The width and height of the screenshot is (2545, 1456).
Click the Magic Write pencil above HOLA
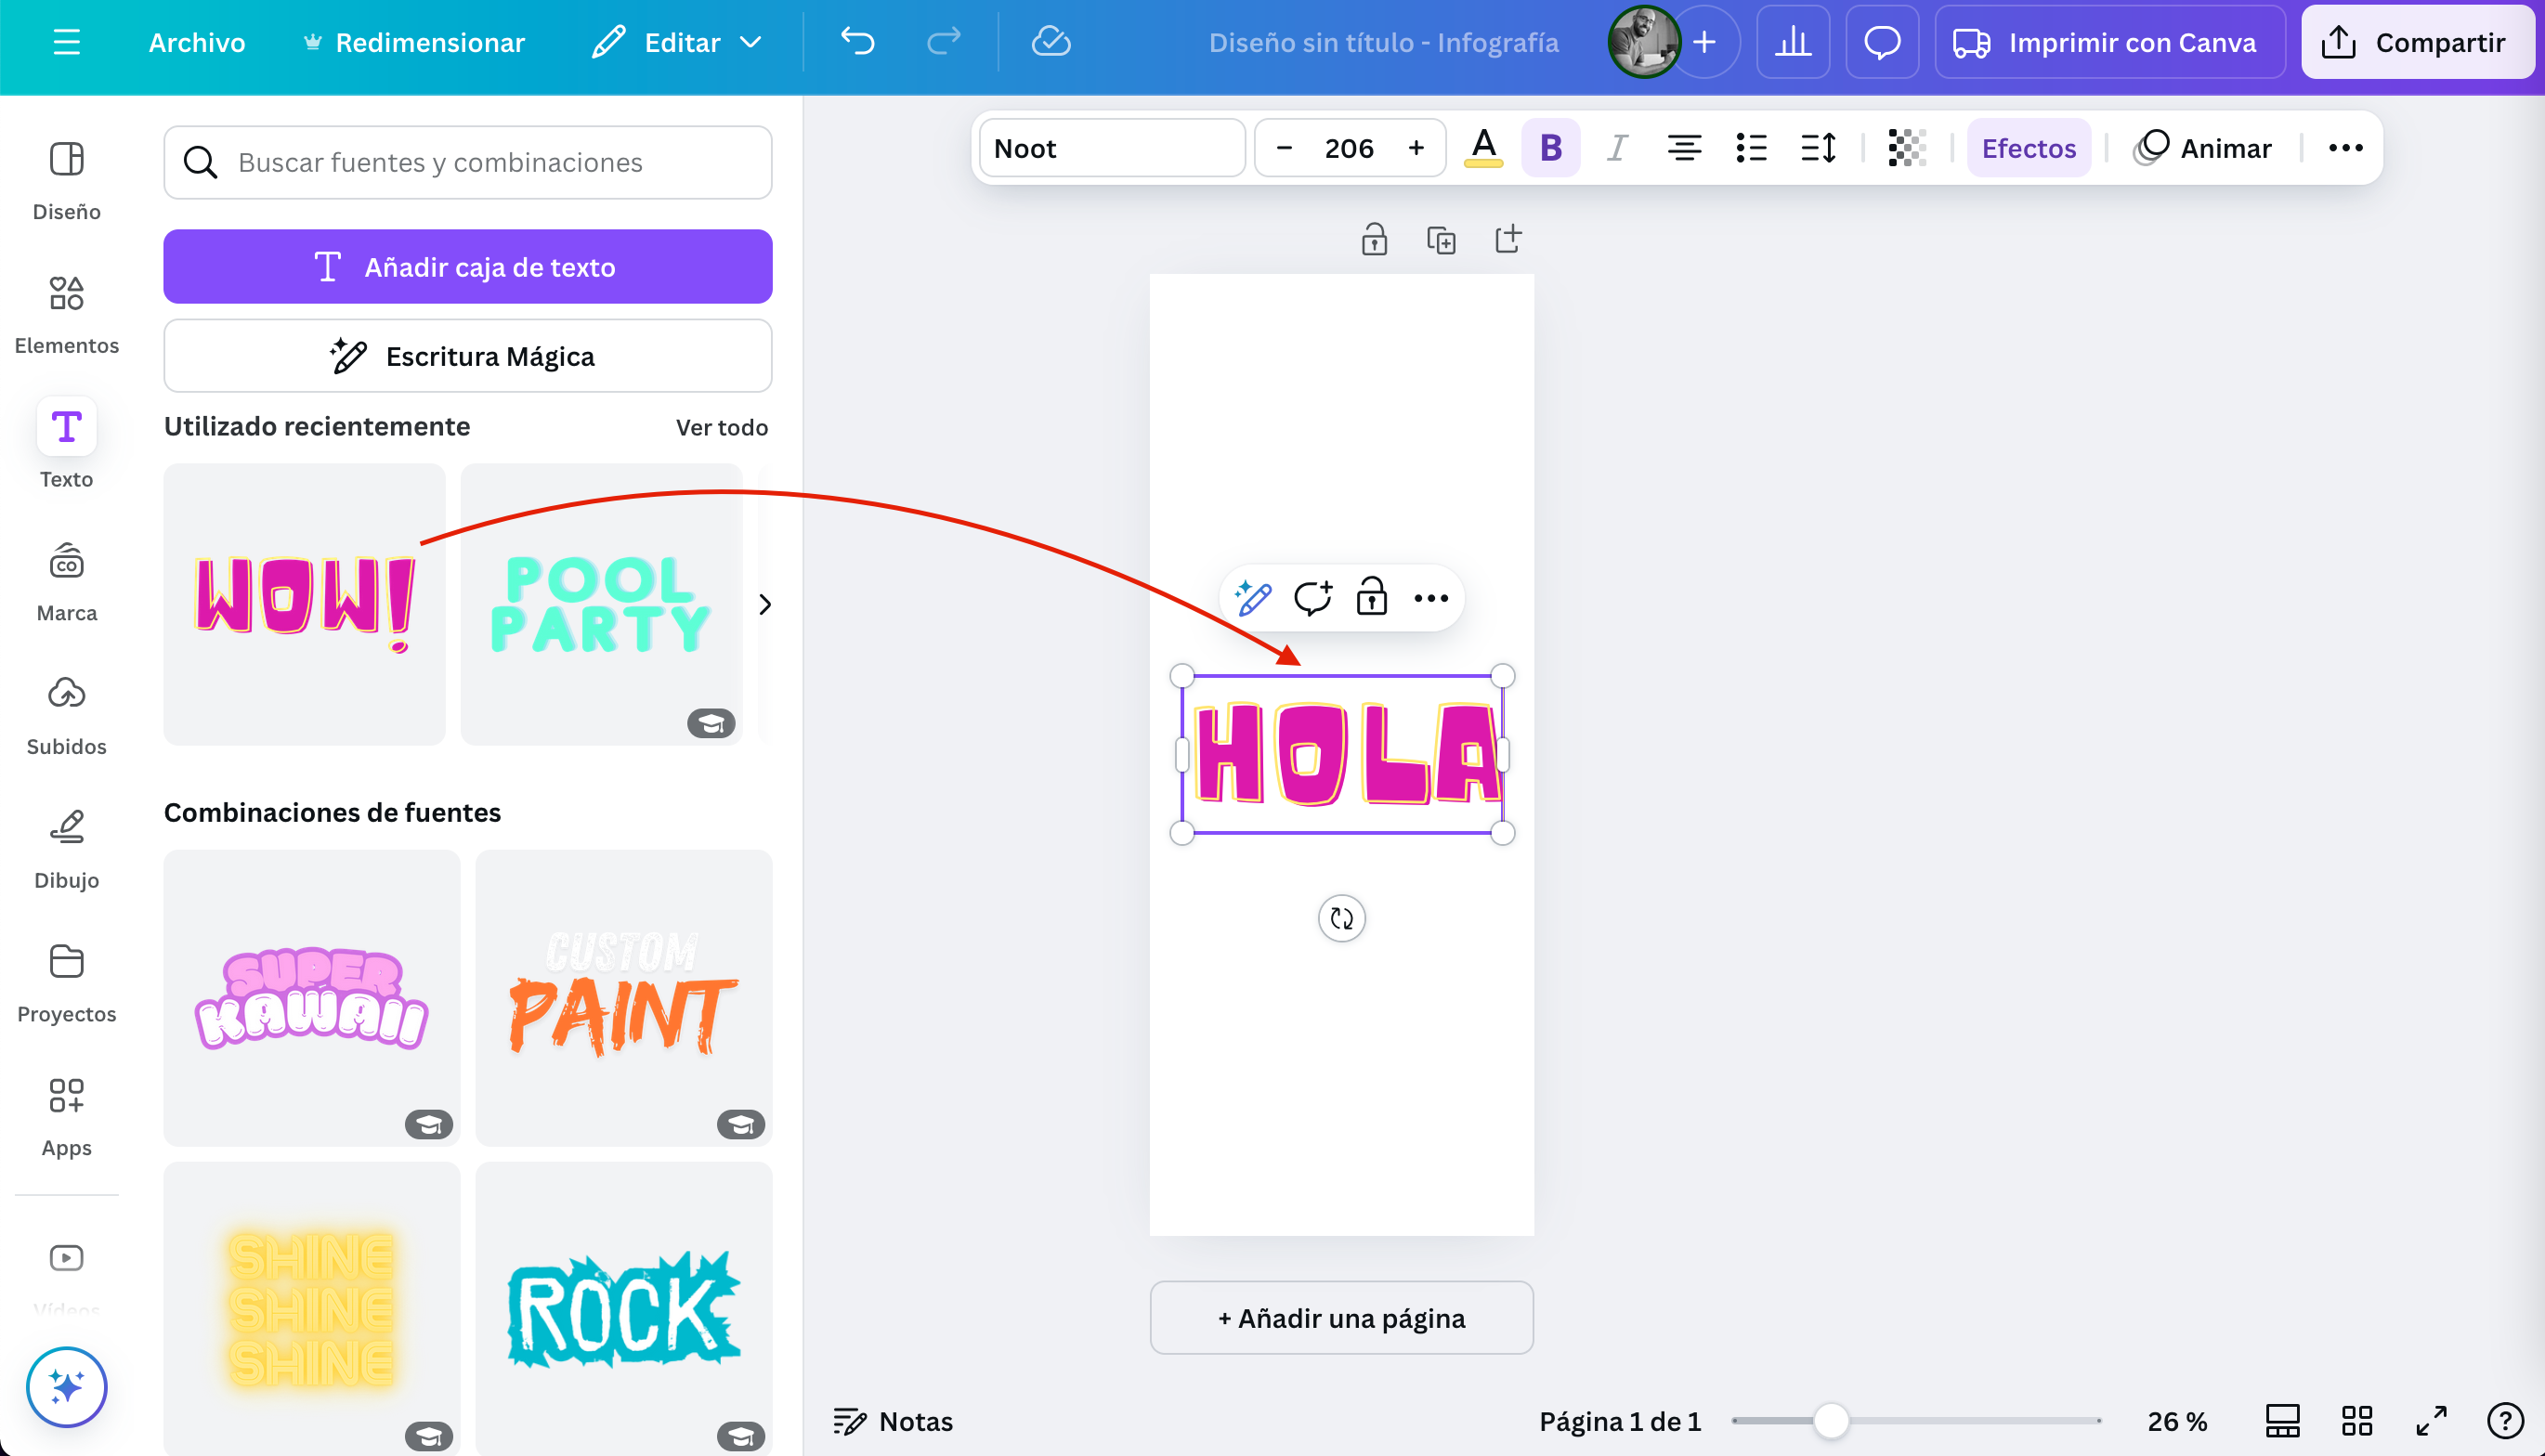[x=1253, y=598]
